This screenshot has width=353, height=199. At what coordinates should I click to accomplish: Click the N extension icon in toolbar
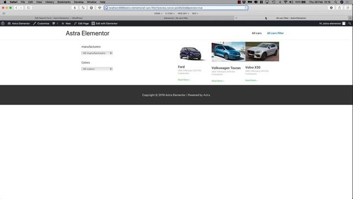click(x=83, y=8)
